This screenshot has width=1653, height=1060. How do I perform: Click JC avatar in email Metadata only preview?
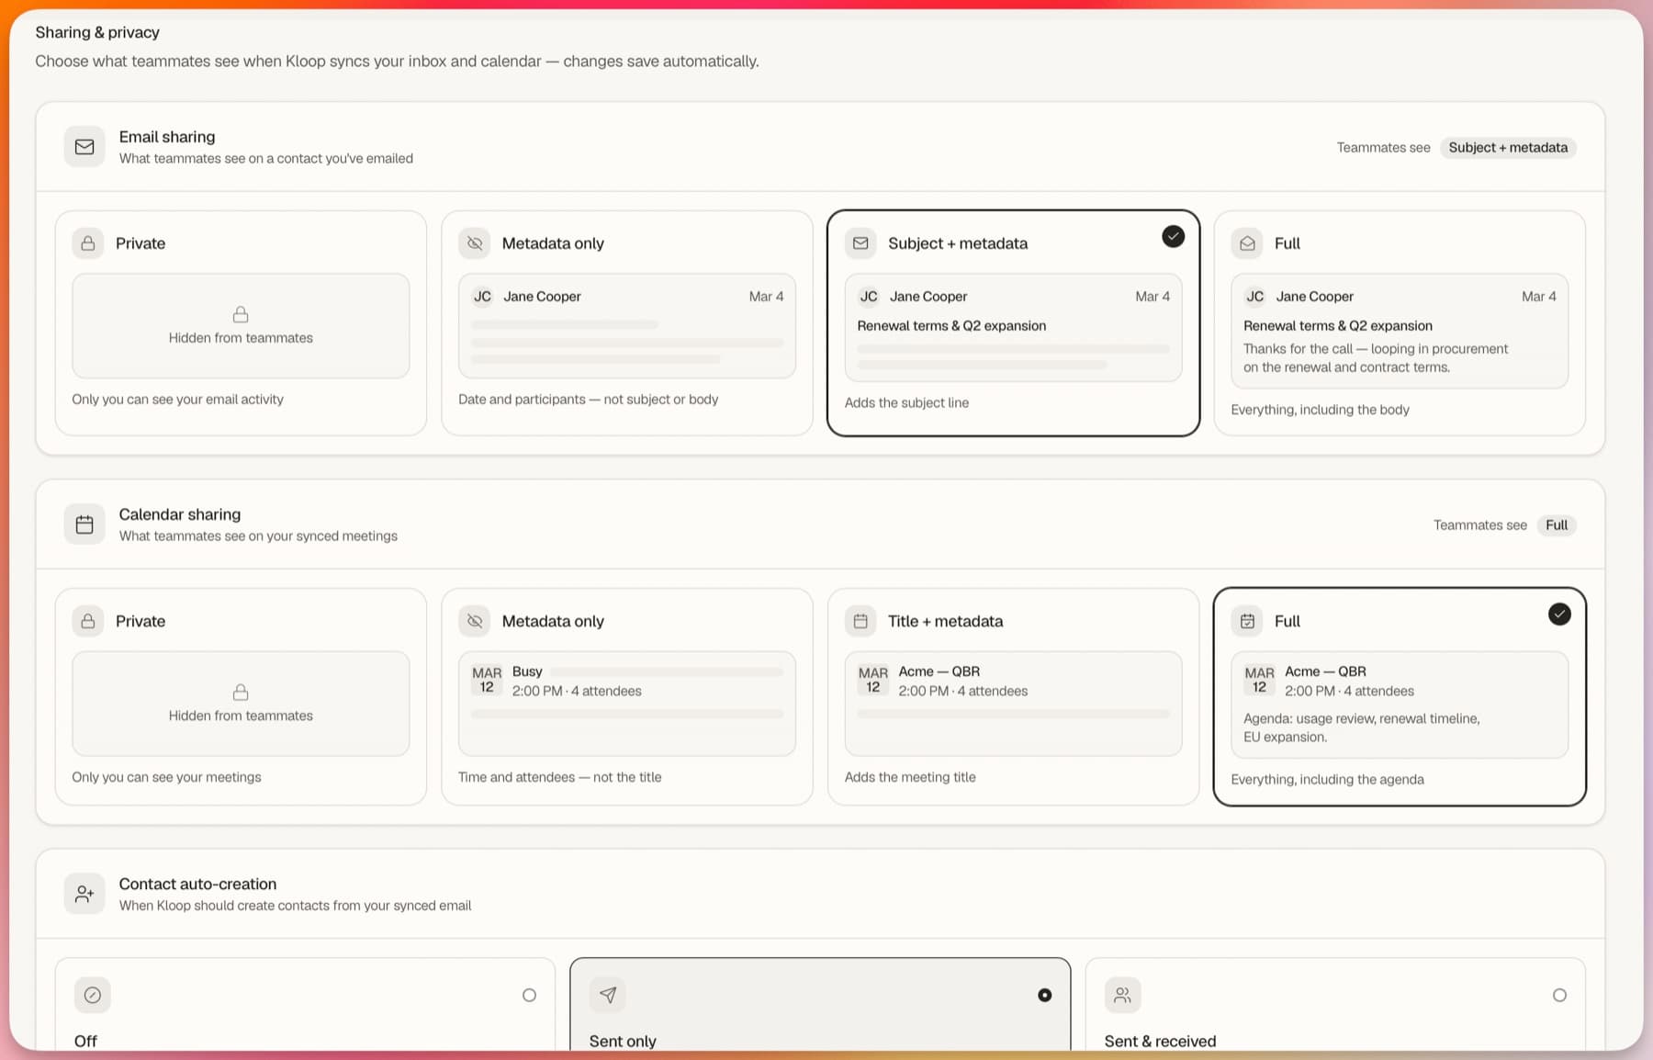tap(482, 297)
